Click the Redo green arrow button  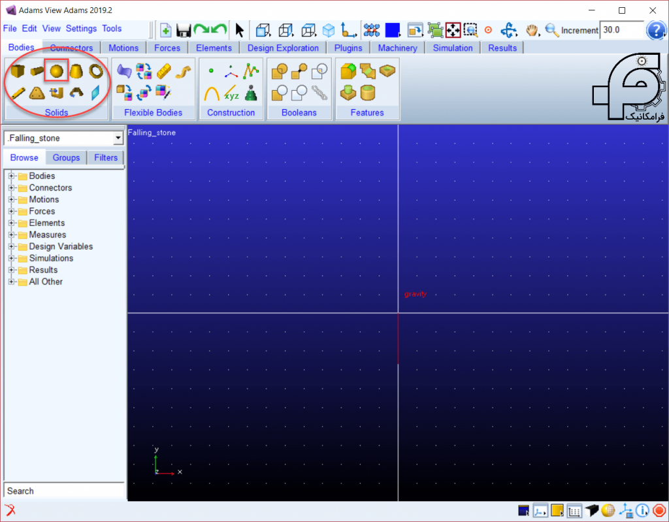[201, 30]
